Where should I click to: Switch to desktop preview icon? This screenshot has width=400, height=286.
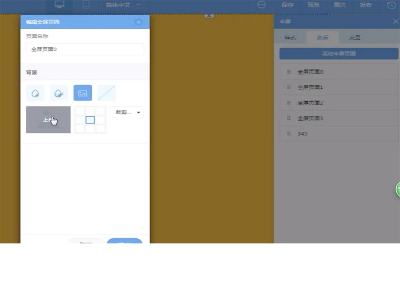[59, 5]
